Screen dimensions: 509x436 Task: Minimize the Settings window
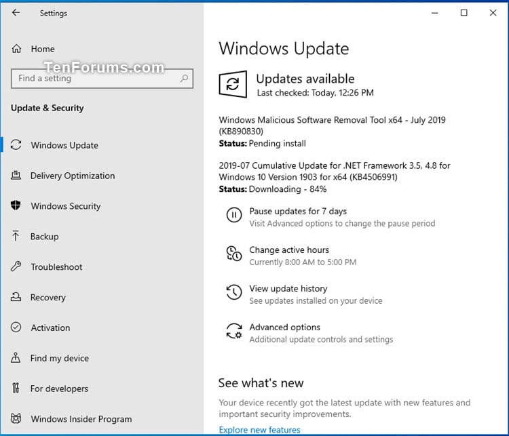tap(434, 13)
